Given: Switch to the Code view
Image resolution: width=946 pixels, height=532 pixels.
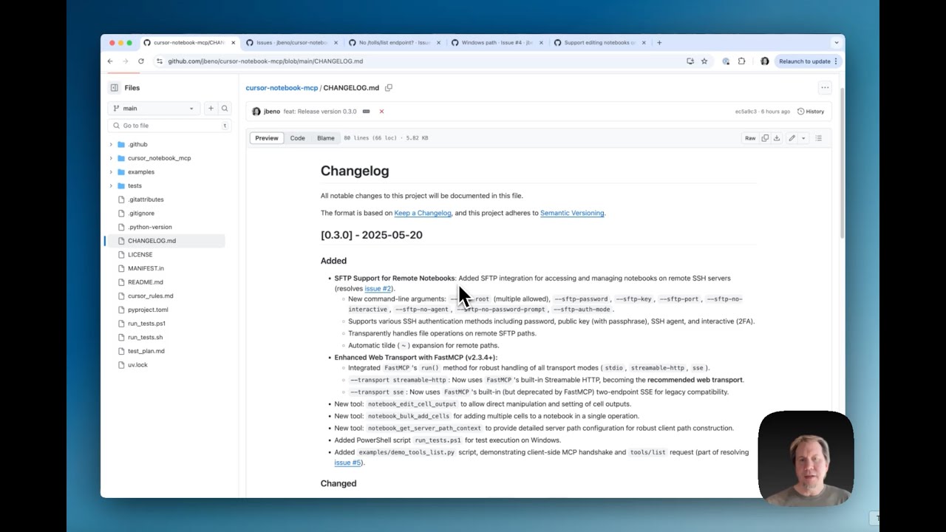Looking at the screenshot, I should click(298, 138).
